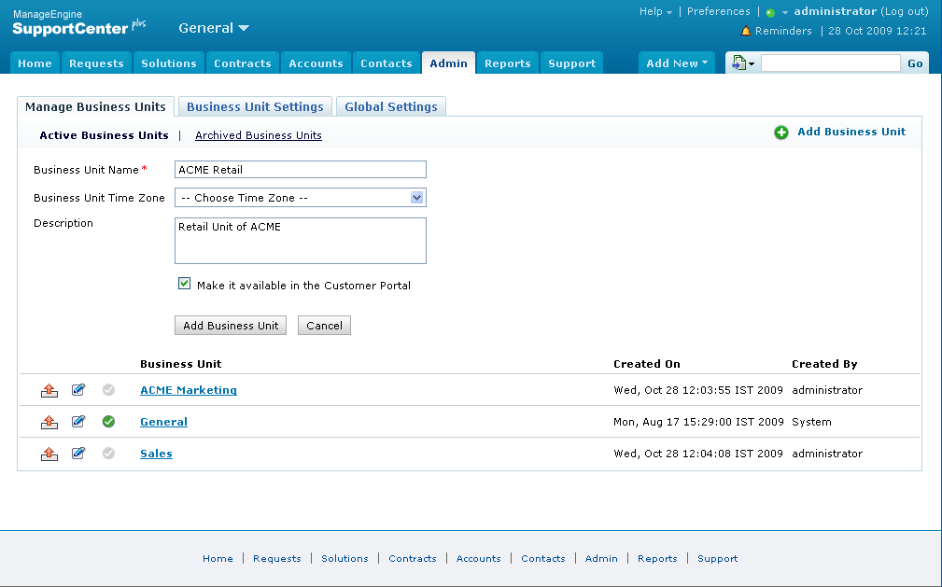This screenshot has width=942, height=587.
Task: Click footer Admin link
Action: [x=601, y=558]
